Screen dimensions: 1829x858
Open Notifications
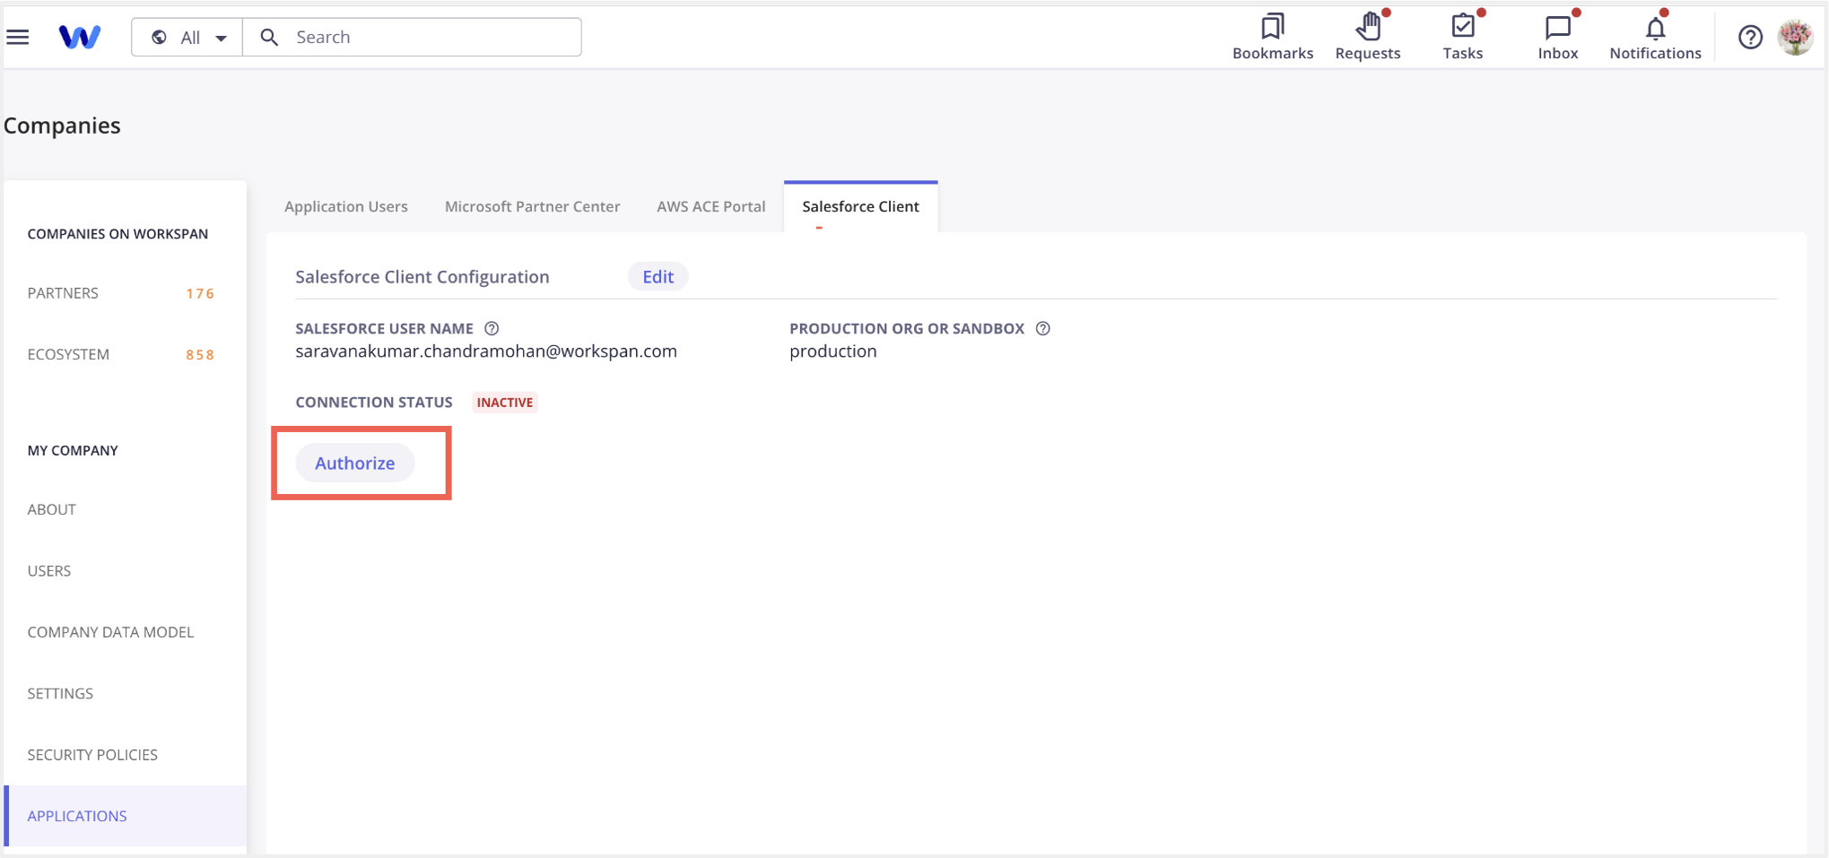click(1655, 37)
